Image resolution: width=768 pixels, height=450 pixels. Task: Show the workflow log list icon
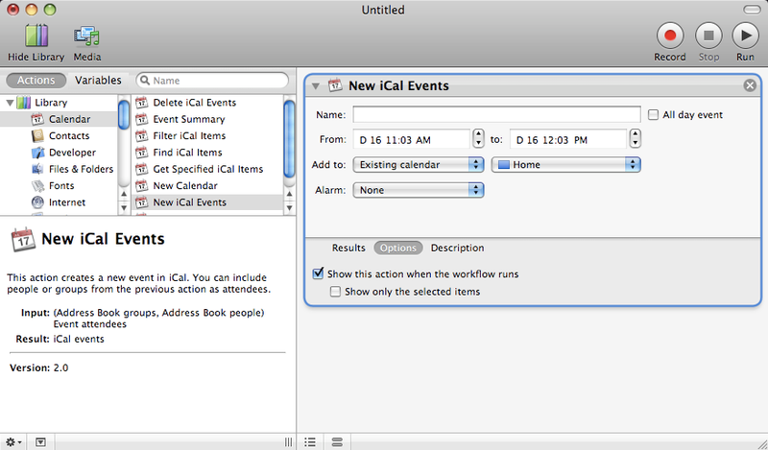(x=310, y=442)
